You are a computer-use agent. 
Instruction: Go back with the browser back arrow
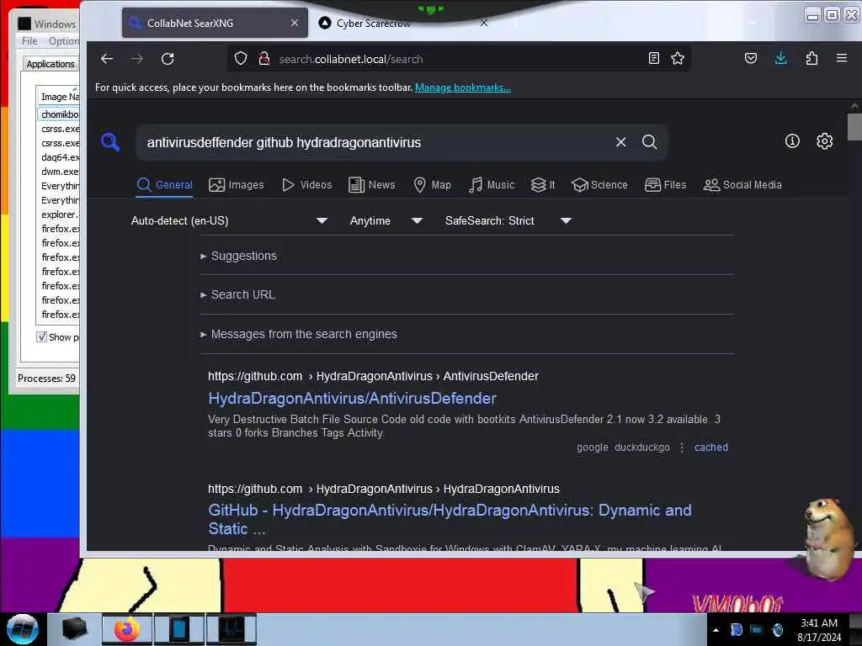107,59
